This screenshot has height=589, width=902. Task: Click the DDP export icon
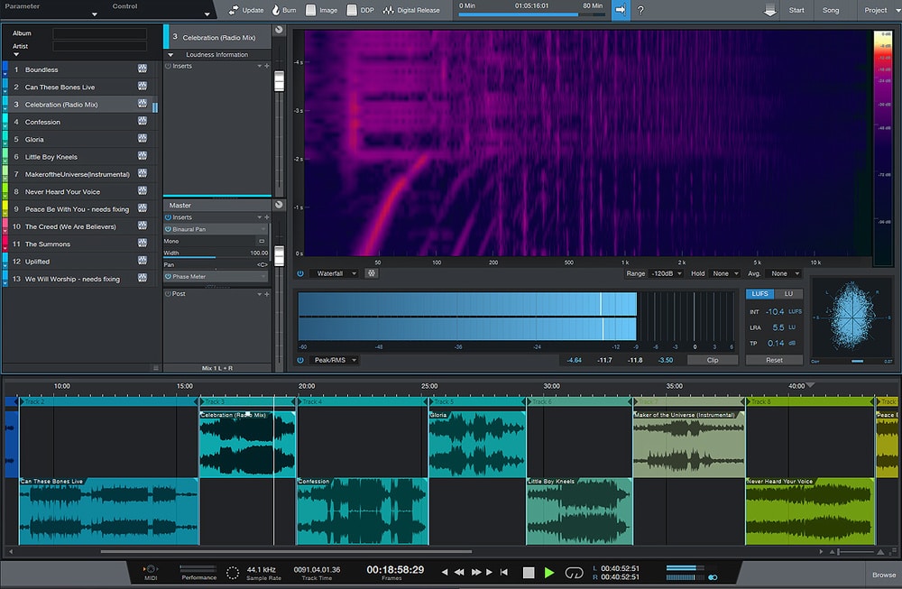tap(352, 10)
